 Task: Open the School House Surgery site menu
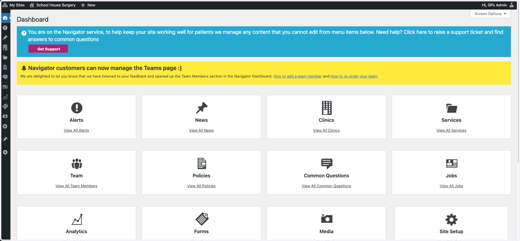point(52,5)
